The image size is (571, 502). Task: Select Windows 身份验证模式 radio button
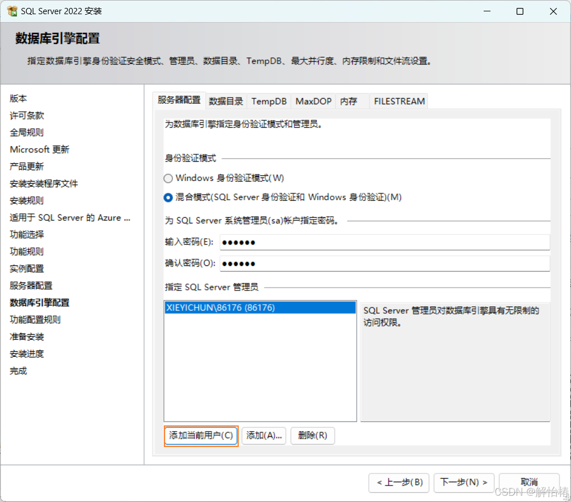point(168,178)
